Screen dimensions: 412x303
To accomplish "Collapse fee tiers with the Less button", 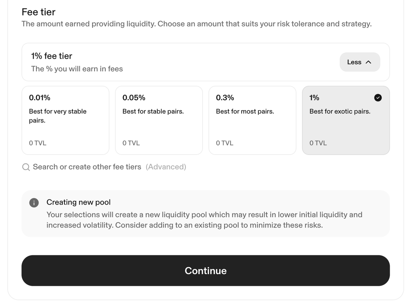I will (359, 62).
